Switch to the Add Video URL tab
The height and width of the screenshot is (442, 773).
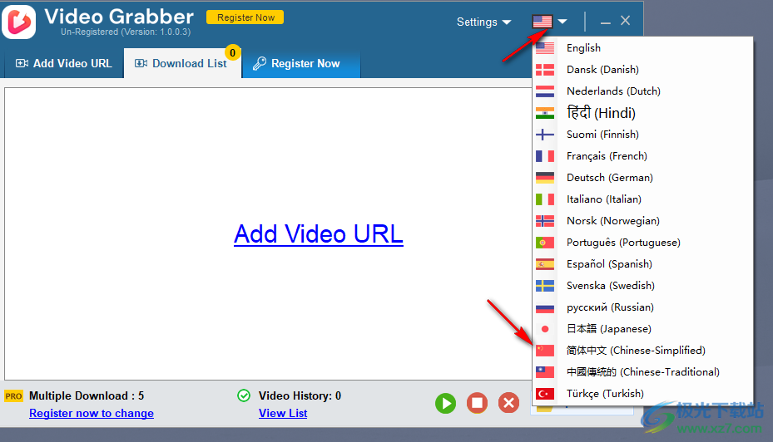click(63, 63)
